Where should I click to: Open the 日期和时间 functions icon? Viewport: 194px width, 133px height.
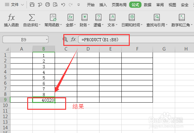pos(132,17)
